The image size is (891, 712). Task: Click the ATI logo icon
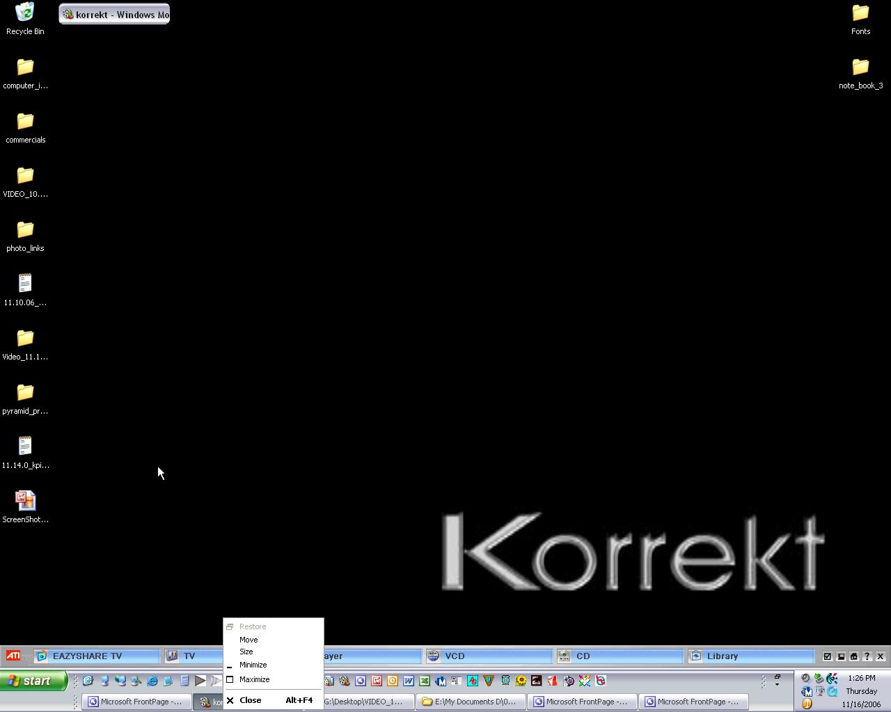coord(13,656)
